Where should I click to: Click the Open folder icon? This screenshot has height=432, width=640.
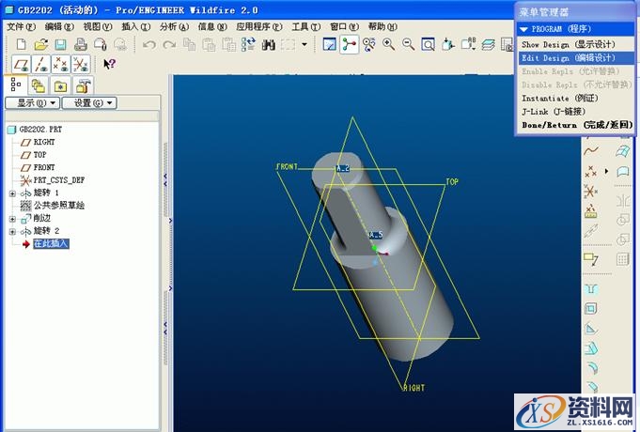(39, 44)
